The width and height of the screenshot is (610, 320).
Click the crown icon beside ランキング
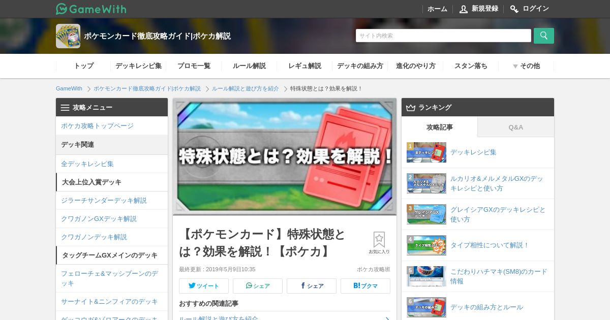[411, 108]
